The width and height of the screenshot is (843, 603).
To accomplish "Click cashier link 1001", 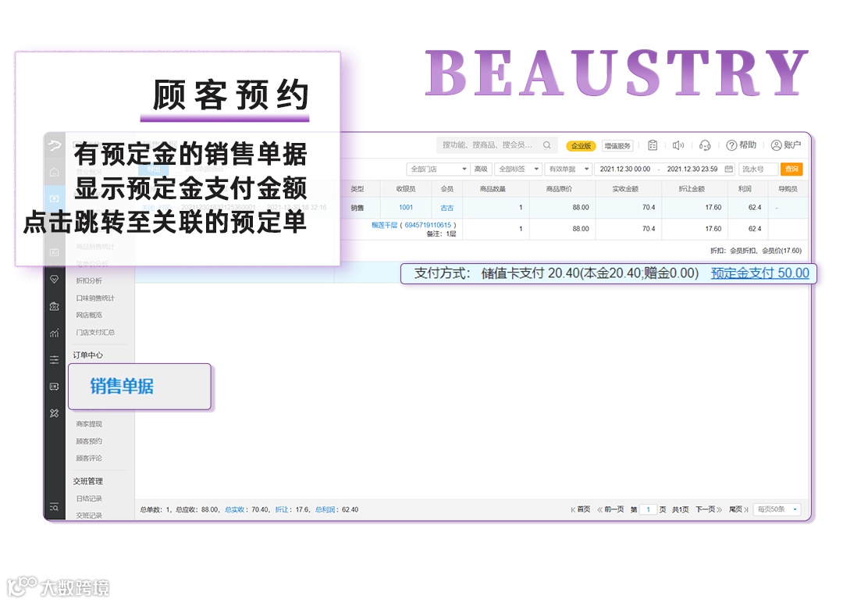I will [406, 208].
